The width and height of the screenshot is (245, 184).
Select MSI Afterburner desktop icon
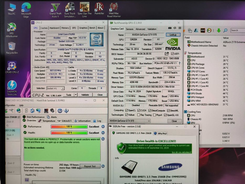12,30
